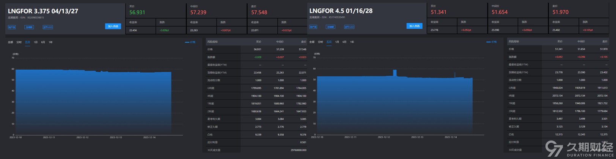Select 分时 tab on LNGFOR 3.375 chart

coord(19,42)
